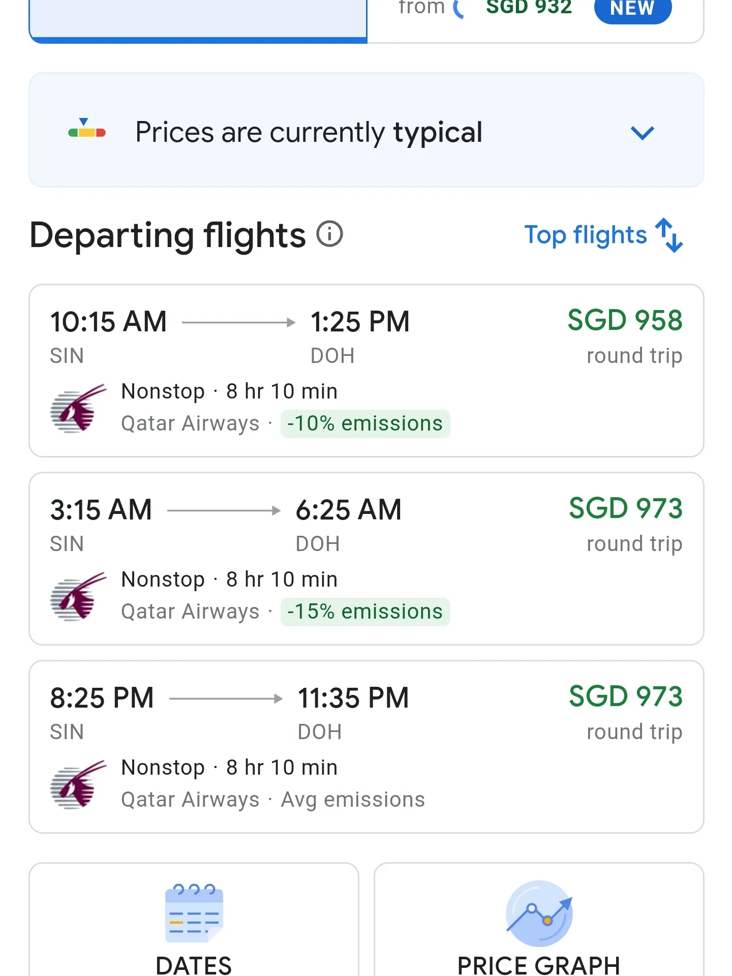The height and width of the screenshot is (976, 732).
Task: Expand Prices are currently typical panel
Action: [367, 130]
